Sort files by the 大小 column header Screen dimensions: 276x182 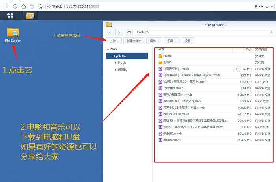pyautogui.click(x=248, y=50)
